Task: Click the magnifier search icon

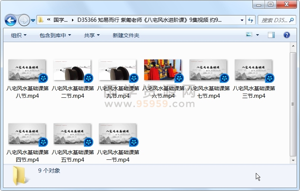Action: point(292,20)
